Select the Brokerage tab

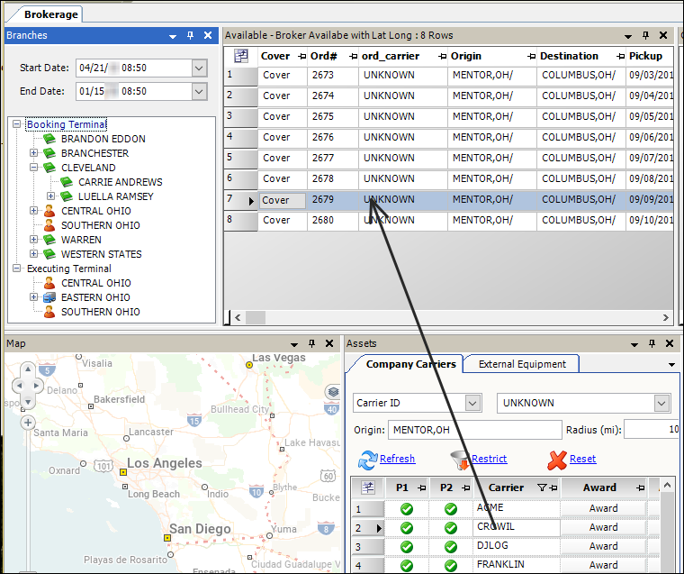51,14
